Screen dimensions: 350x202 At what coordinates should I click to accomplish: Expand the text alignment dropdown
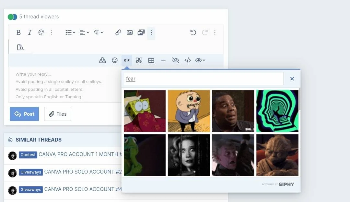84,33
